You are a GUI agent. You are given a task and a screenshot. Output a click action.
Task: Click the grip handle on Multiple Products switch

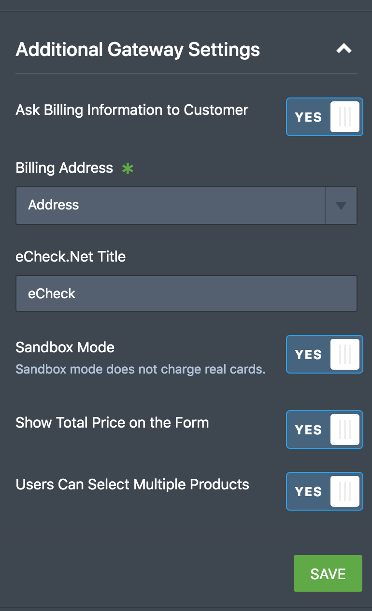click(345, 491)
